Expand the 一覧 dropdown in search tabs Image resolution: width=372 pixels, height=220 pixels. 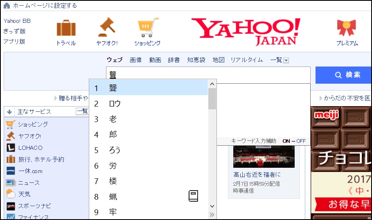tap(286, 60)
